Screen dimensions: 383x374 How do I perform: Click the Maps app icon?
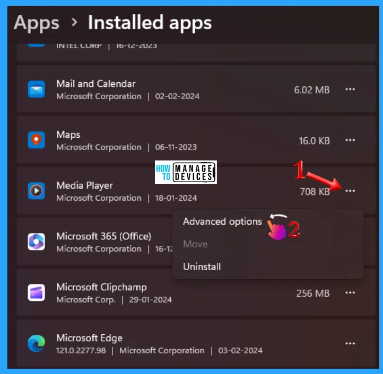pyautogui.click(x=36, y=140)
